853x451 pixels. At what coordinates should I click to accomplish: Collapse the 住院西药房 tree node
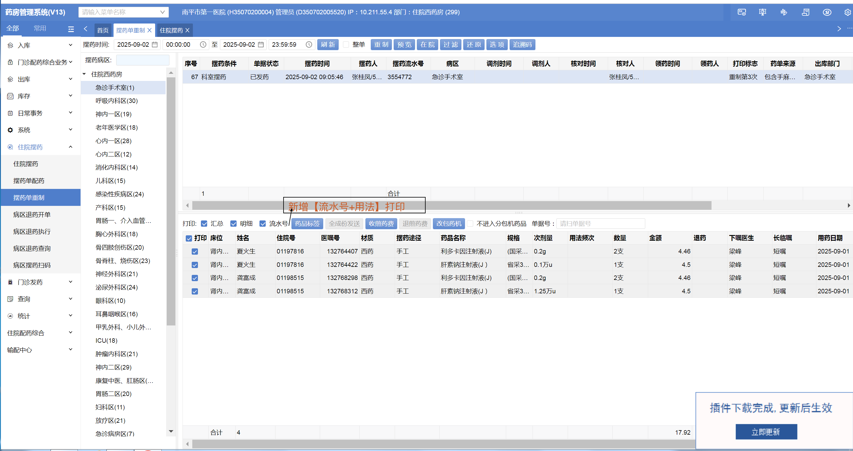(84, 74)
